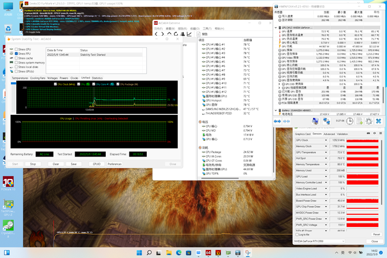Open TechPowerUp GPU-Z desktop shortcut

(8, 208)
